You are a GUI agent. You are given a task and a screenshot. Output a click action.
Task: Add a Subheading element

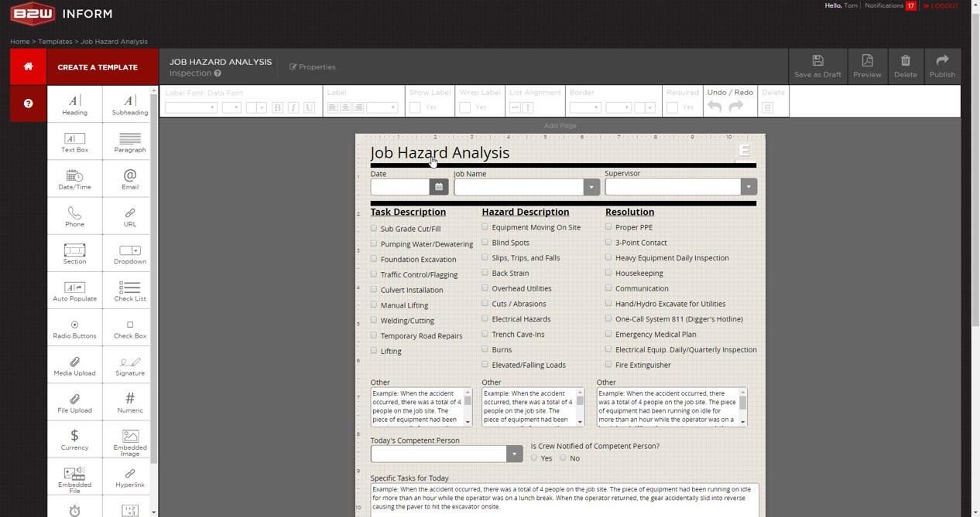coord(130,104)
